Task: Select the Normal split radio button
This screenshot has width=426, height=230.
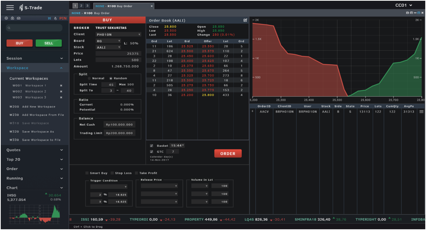Action: [90, 78]
